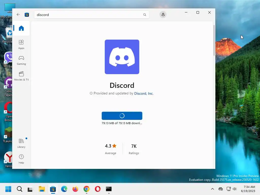The image size is (260, 195).
Task: Click the 79.13 MB download status text
Action: pyautogui.click(x=122, y=123)
